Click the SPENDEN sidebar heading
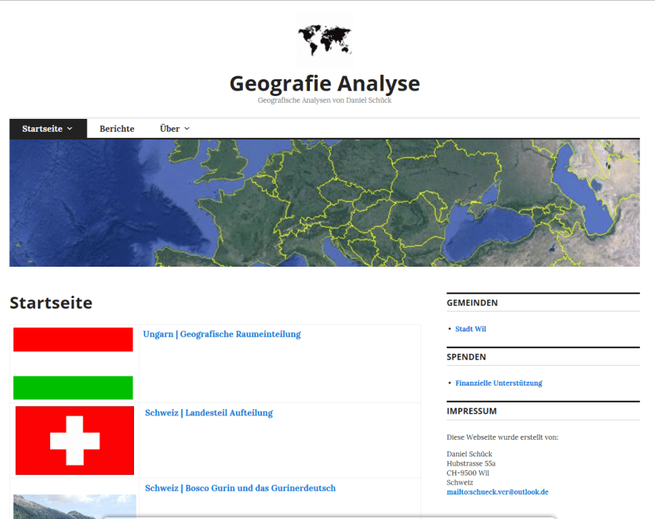Image resolution: width=655 pixels, height=519 pixels. tap(465, 357)
